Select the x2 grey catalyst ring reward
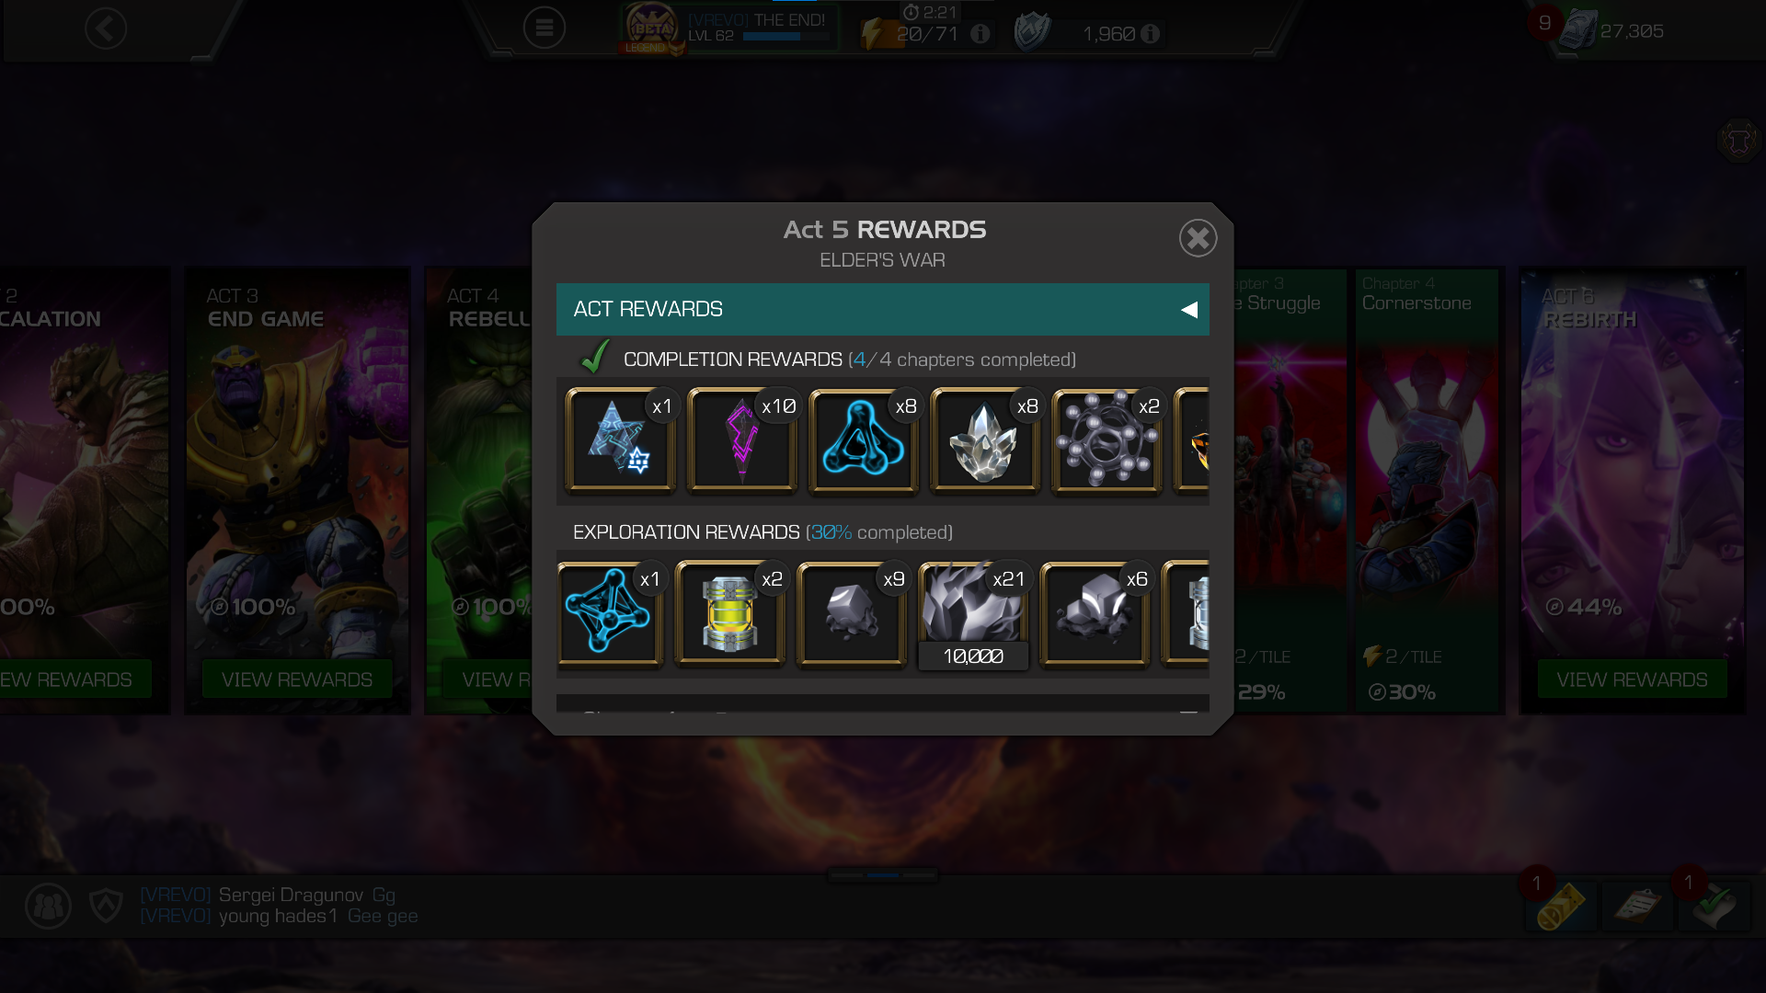Image resolution: width=1766 pixels, height=993 pixels. [1107, 439]
